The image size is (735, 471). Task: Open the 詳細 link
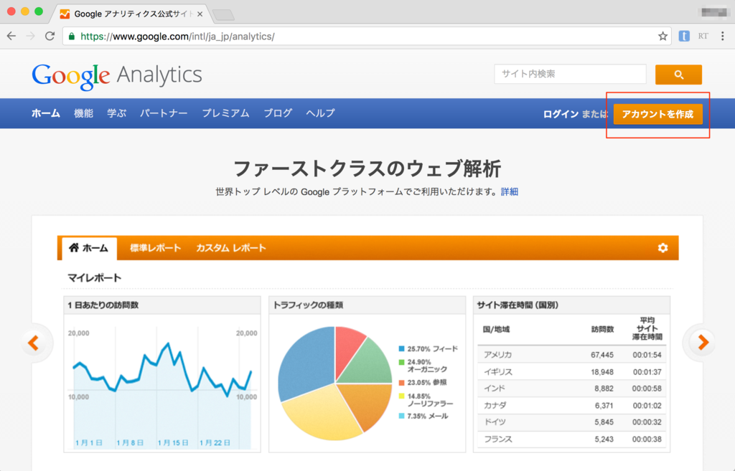pyautogui.click(x=509, y=191)
